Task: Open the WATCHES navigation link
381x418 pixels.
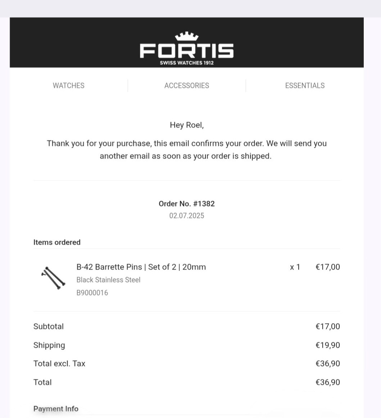Action: click(68, 85)
